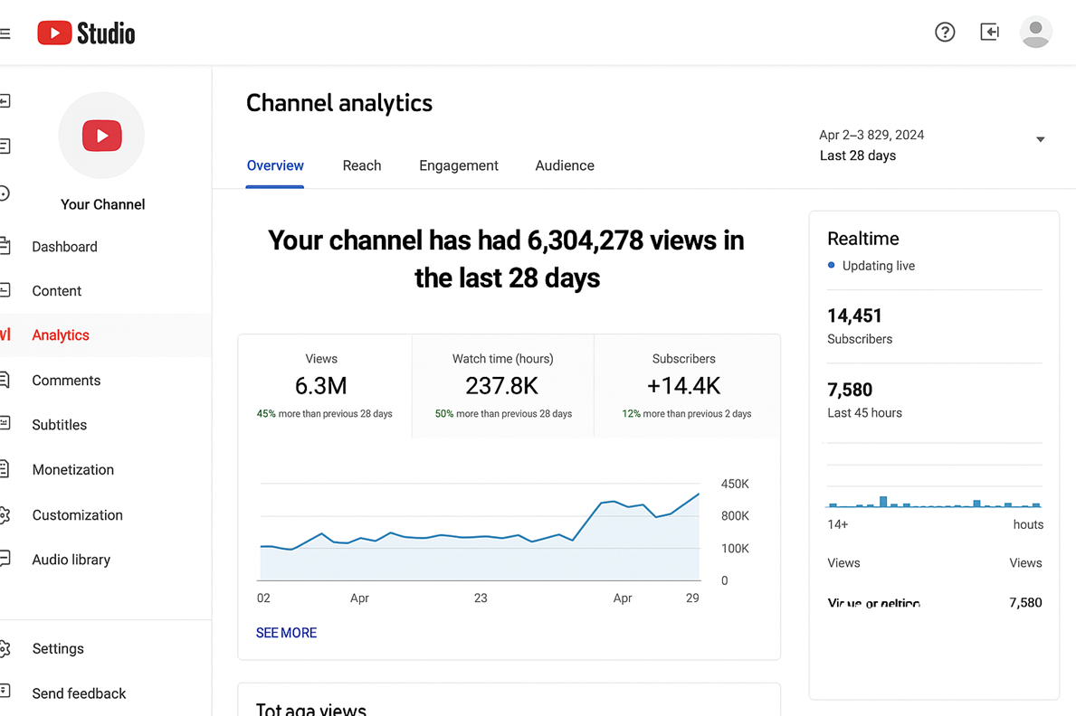Click the Send feedback icon
Viewport: 1076px width, 716px height.
point(5,692)
